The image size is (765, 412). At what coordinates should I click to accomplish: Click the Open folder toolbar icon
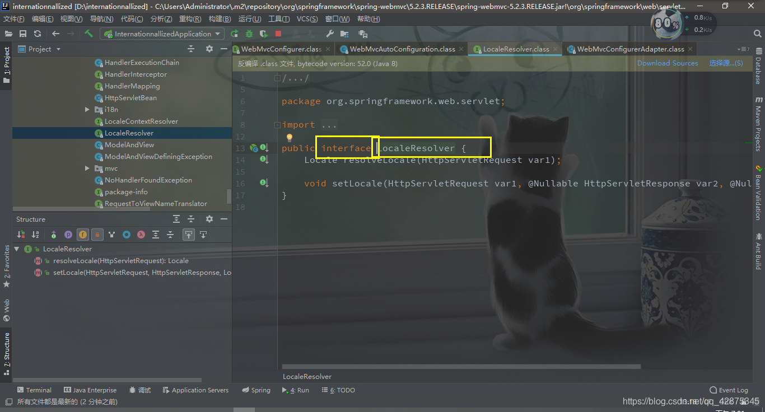[8, 34]
